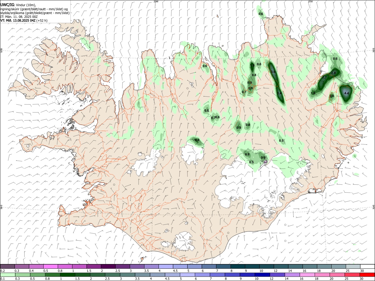Click the UWC/IG title text
This screenshot has width=375, height=281.
point(7,5)
